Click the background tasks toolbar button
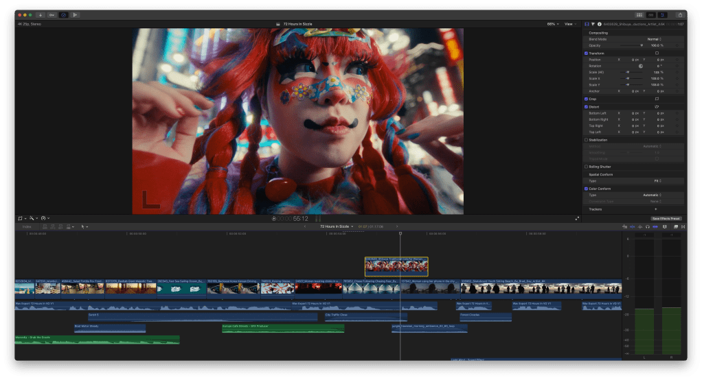 (x=63, y=14)
